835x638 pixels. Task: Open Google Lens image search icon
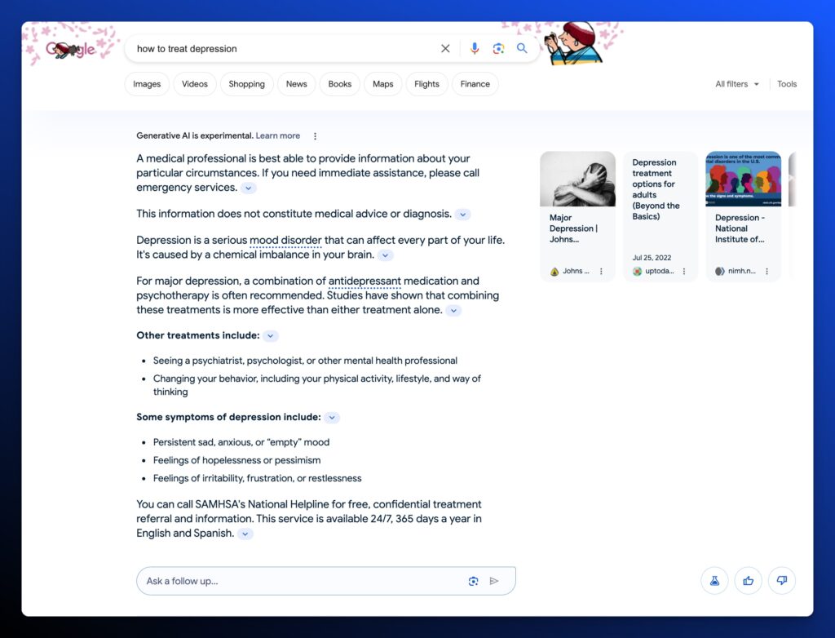pyautogui.click(x=498, y=49)
